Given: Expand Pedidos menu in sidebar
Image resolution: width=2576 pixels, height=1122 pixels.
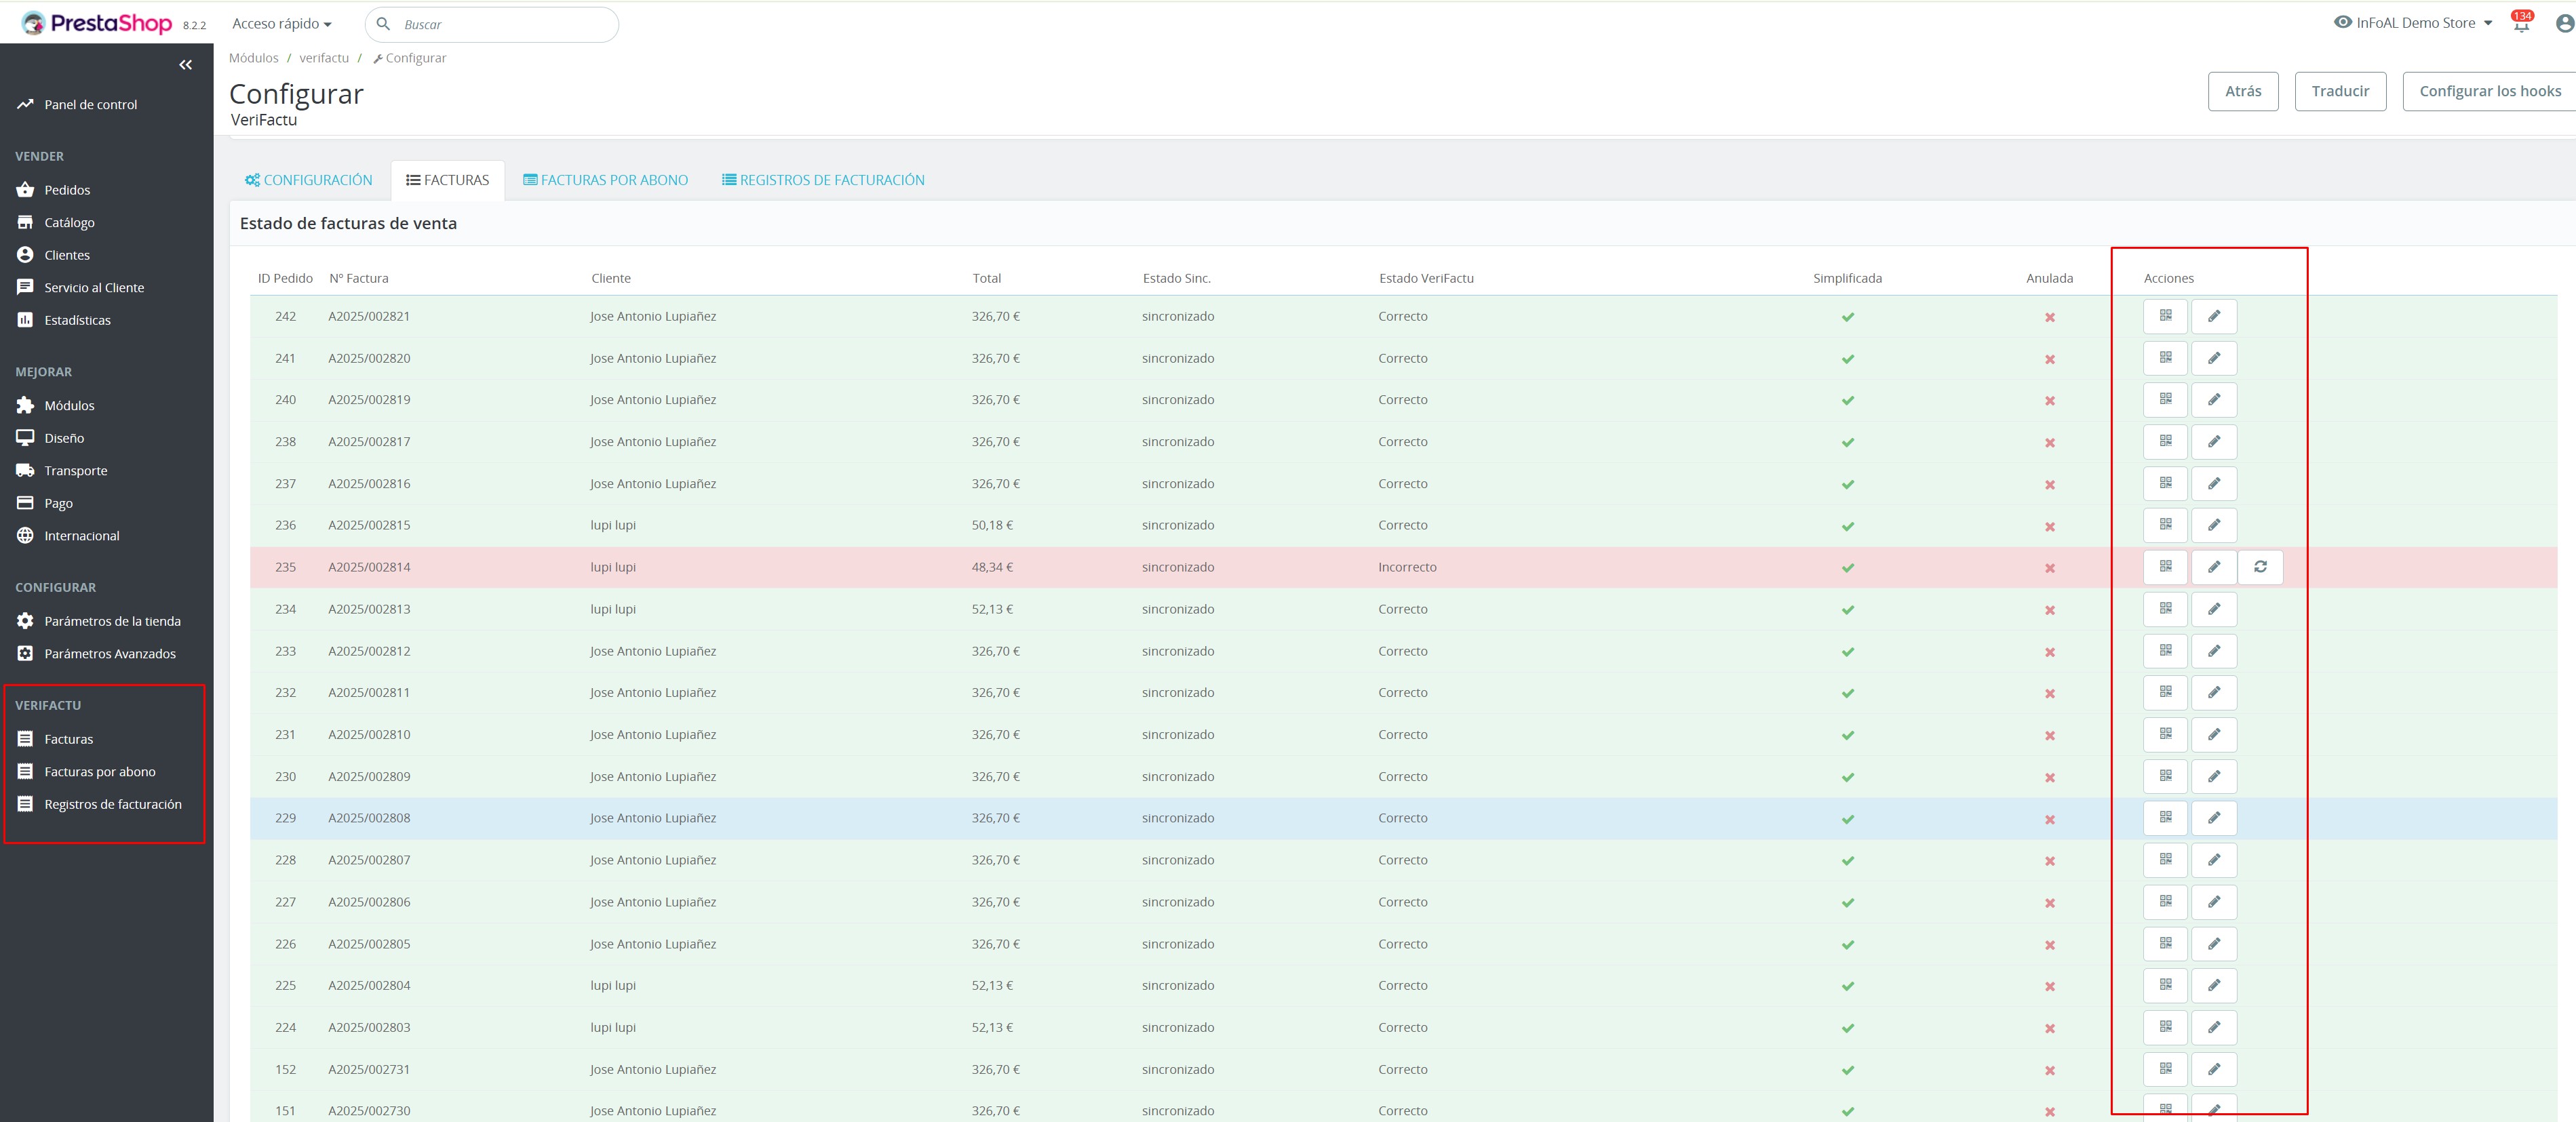Looking at the screenshot, I should (x=67, y=190).
